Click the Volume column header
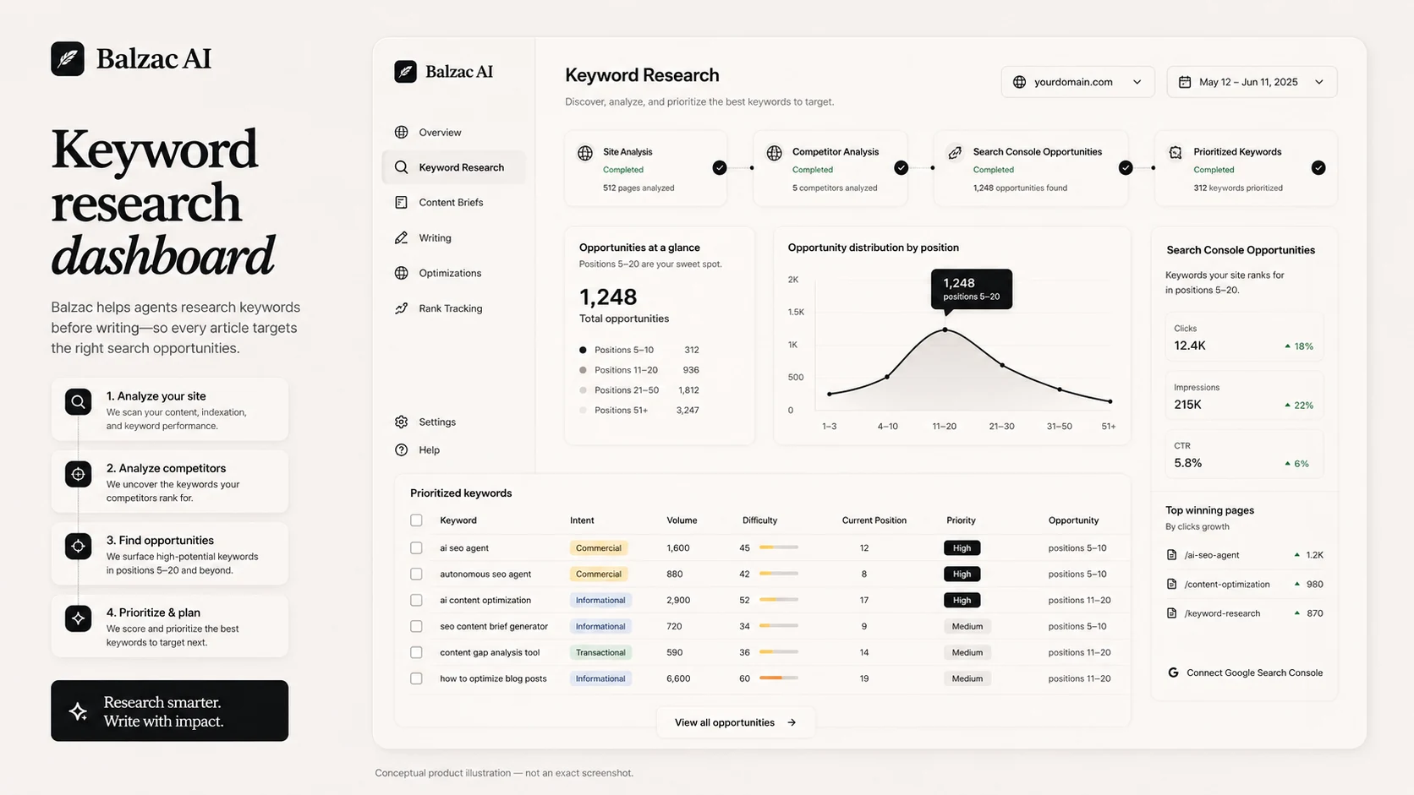The height and width of the screenshot is (795, 1414). [x=682, y=520]
